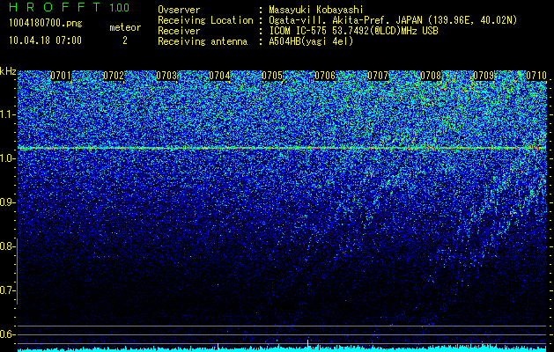The image size is (554, 352).
Task: Click the date stamp 10.04.18 07:00
Action: [45, 40]
